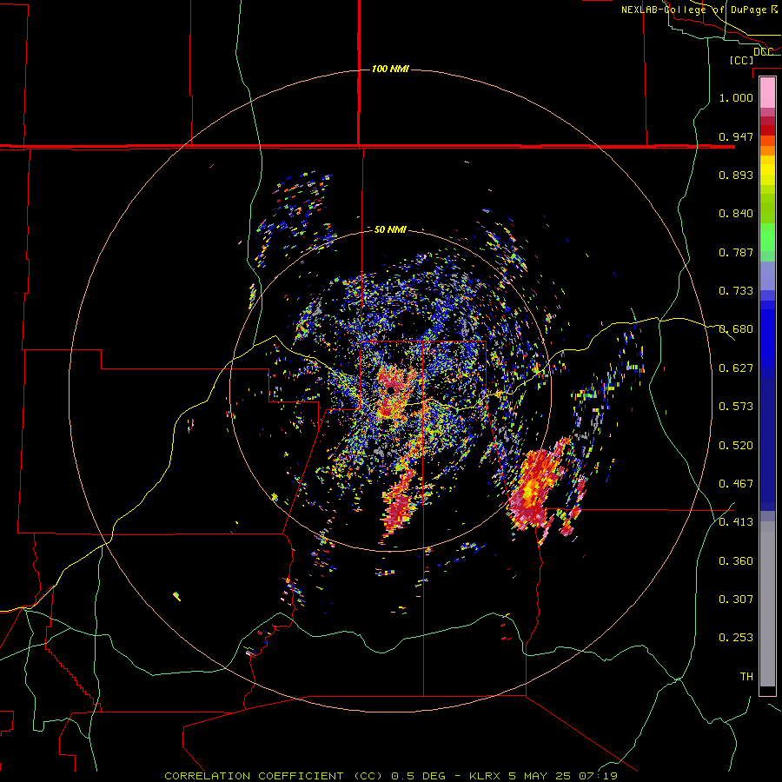The width and height of the screenshot is (782, 782).
Task: Click the 100 NMI range ring label
Action: [390, 69]
